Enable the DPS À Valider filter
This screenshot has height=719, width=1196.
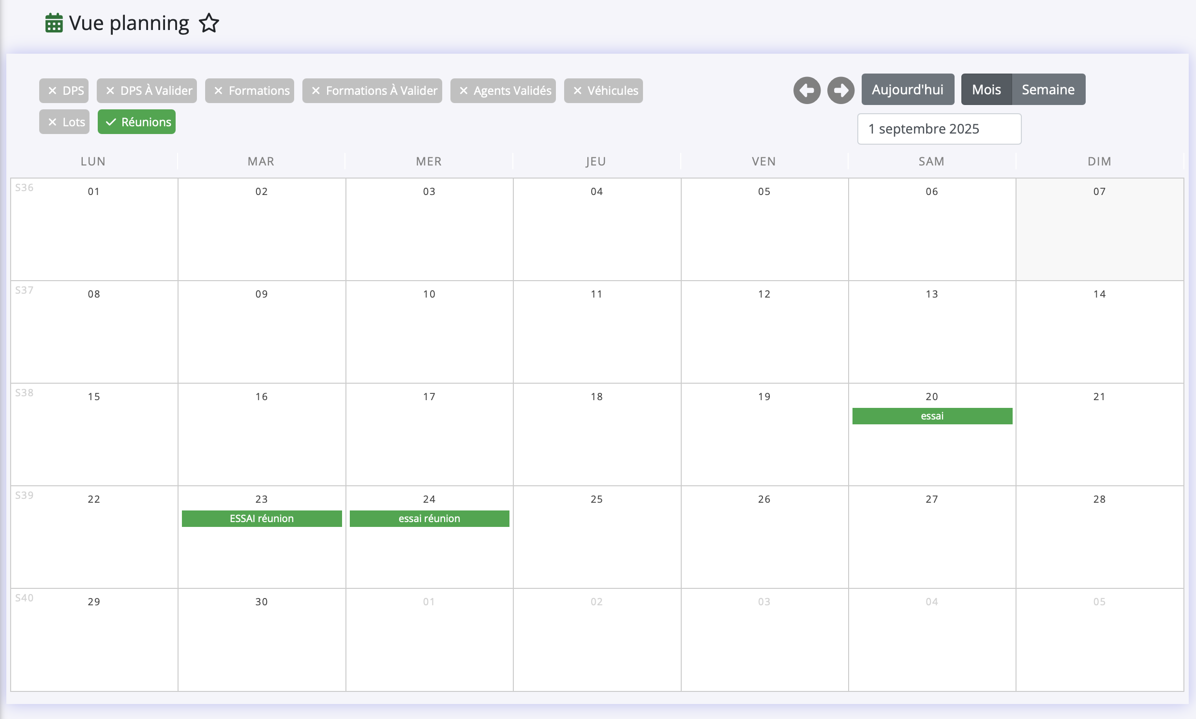tap(147, 90)
